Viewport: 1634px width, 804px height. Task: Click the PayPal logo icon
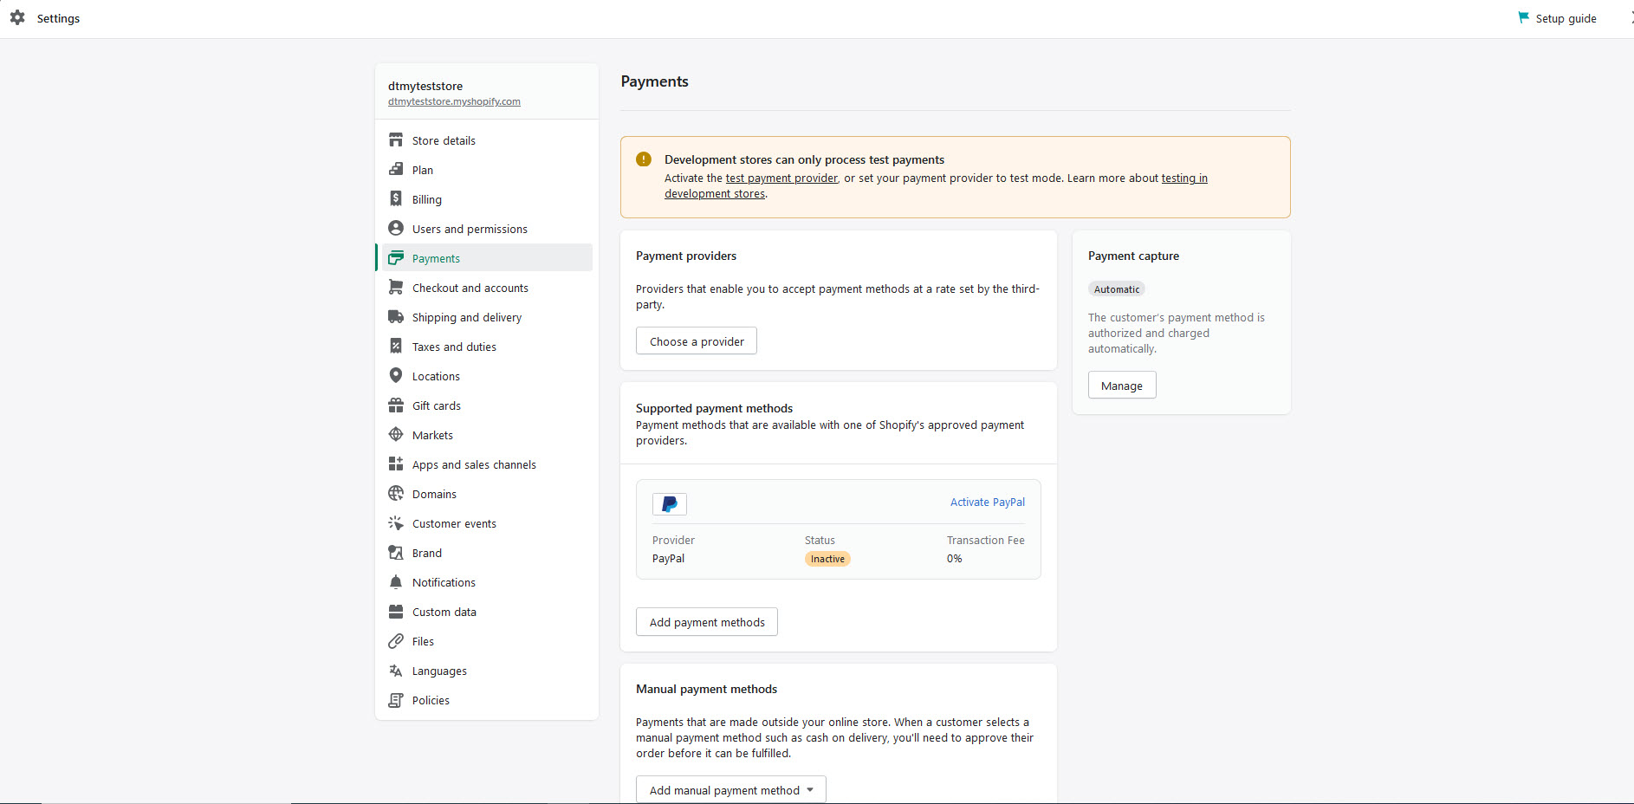pos(670,504)
